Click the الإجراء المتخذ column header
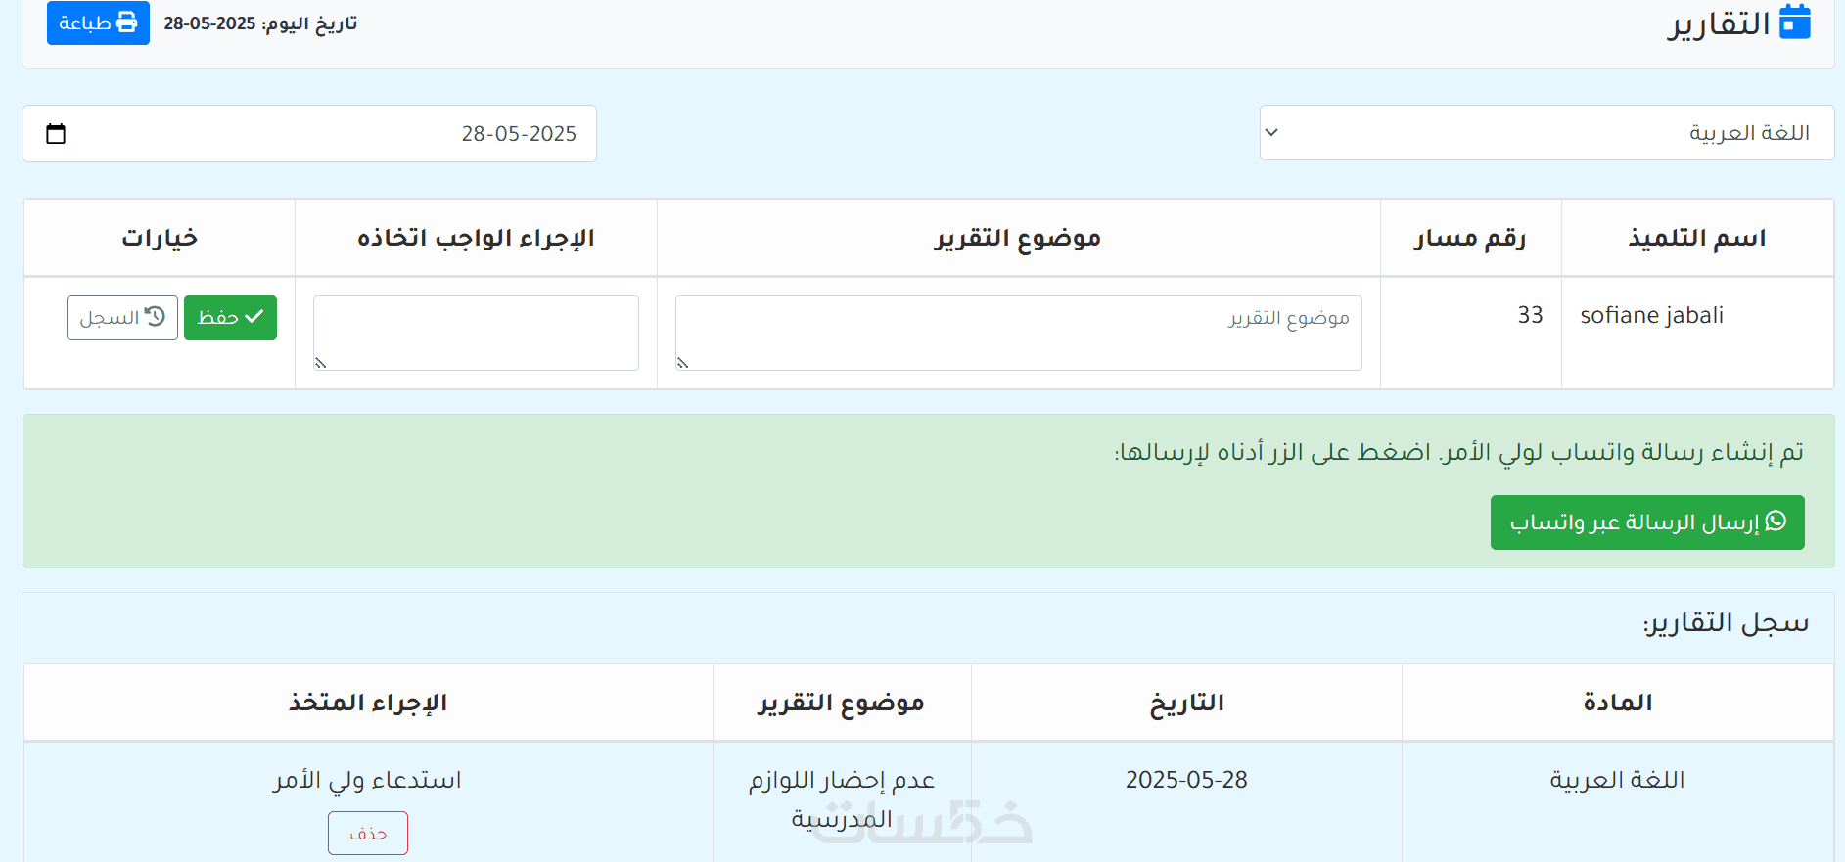 (x=368, y=703)
